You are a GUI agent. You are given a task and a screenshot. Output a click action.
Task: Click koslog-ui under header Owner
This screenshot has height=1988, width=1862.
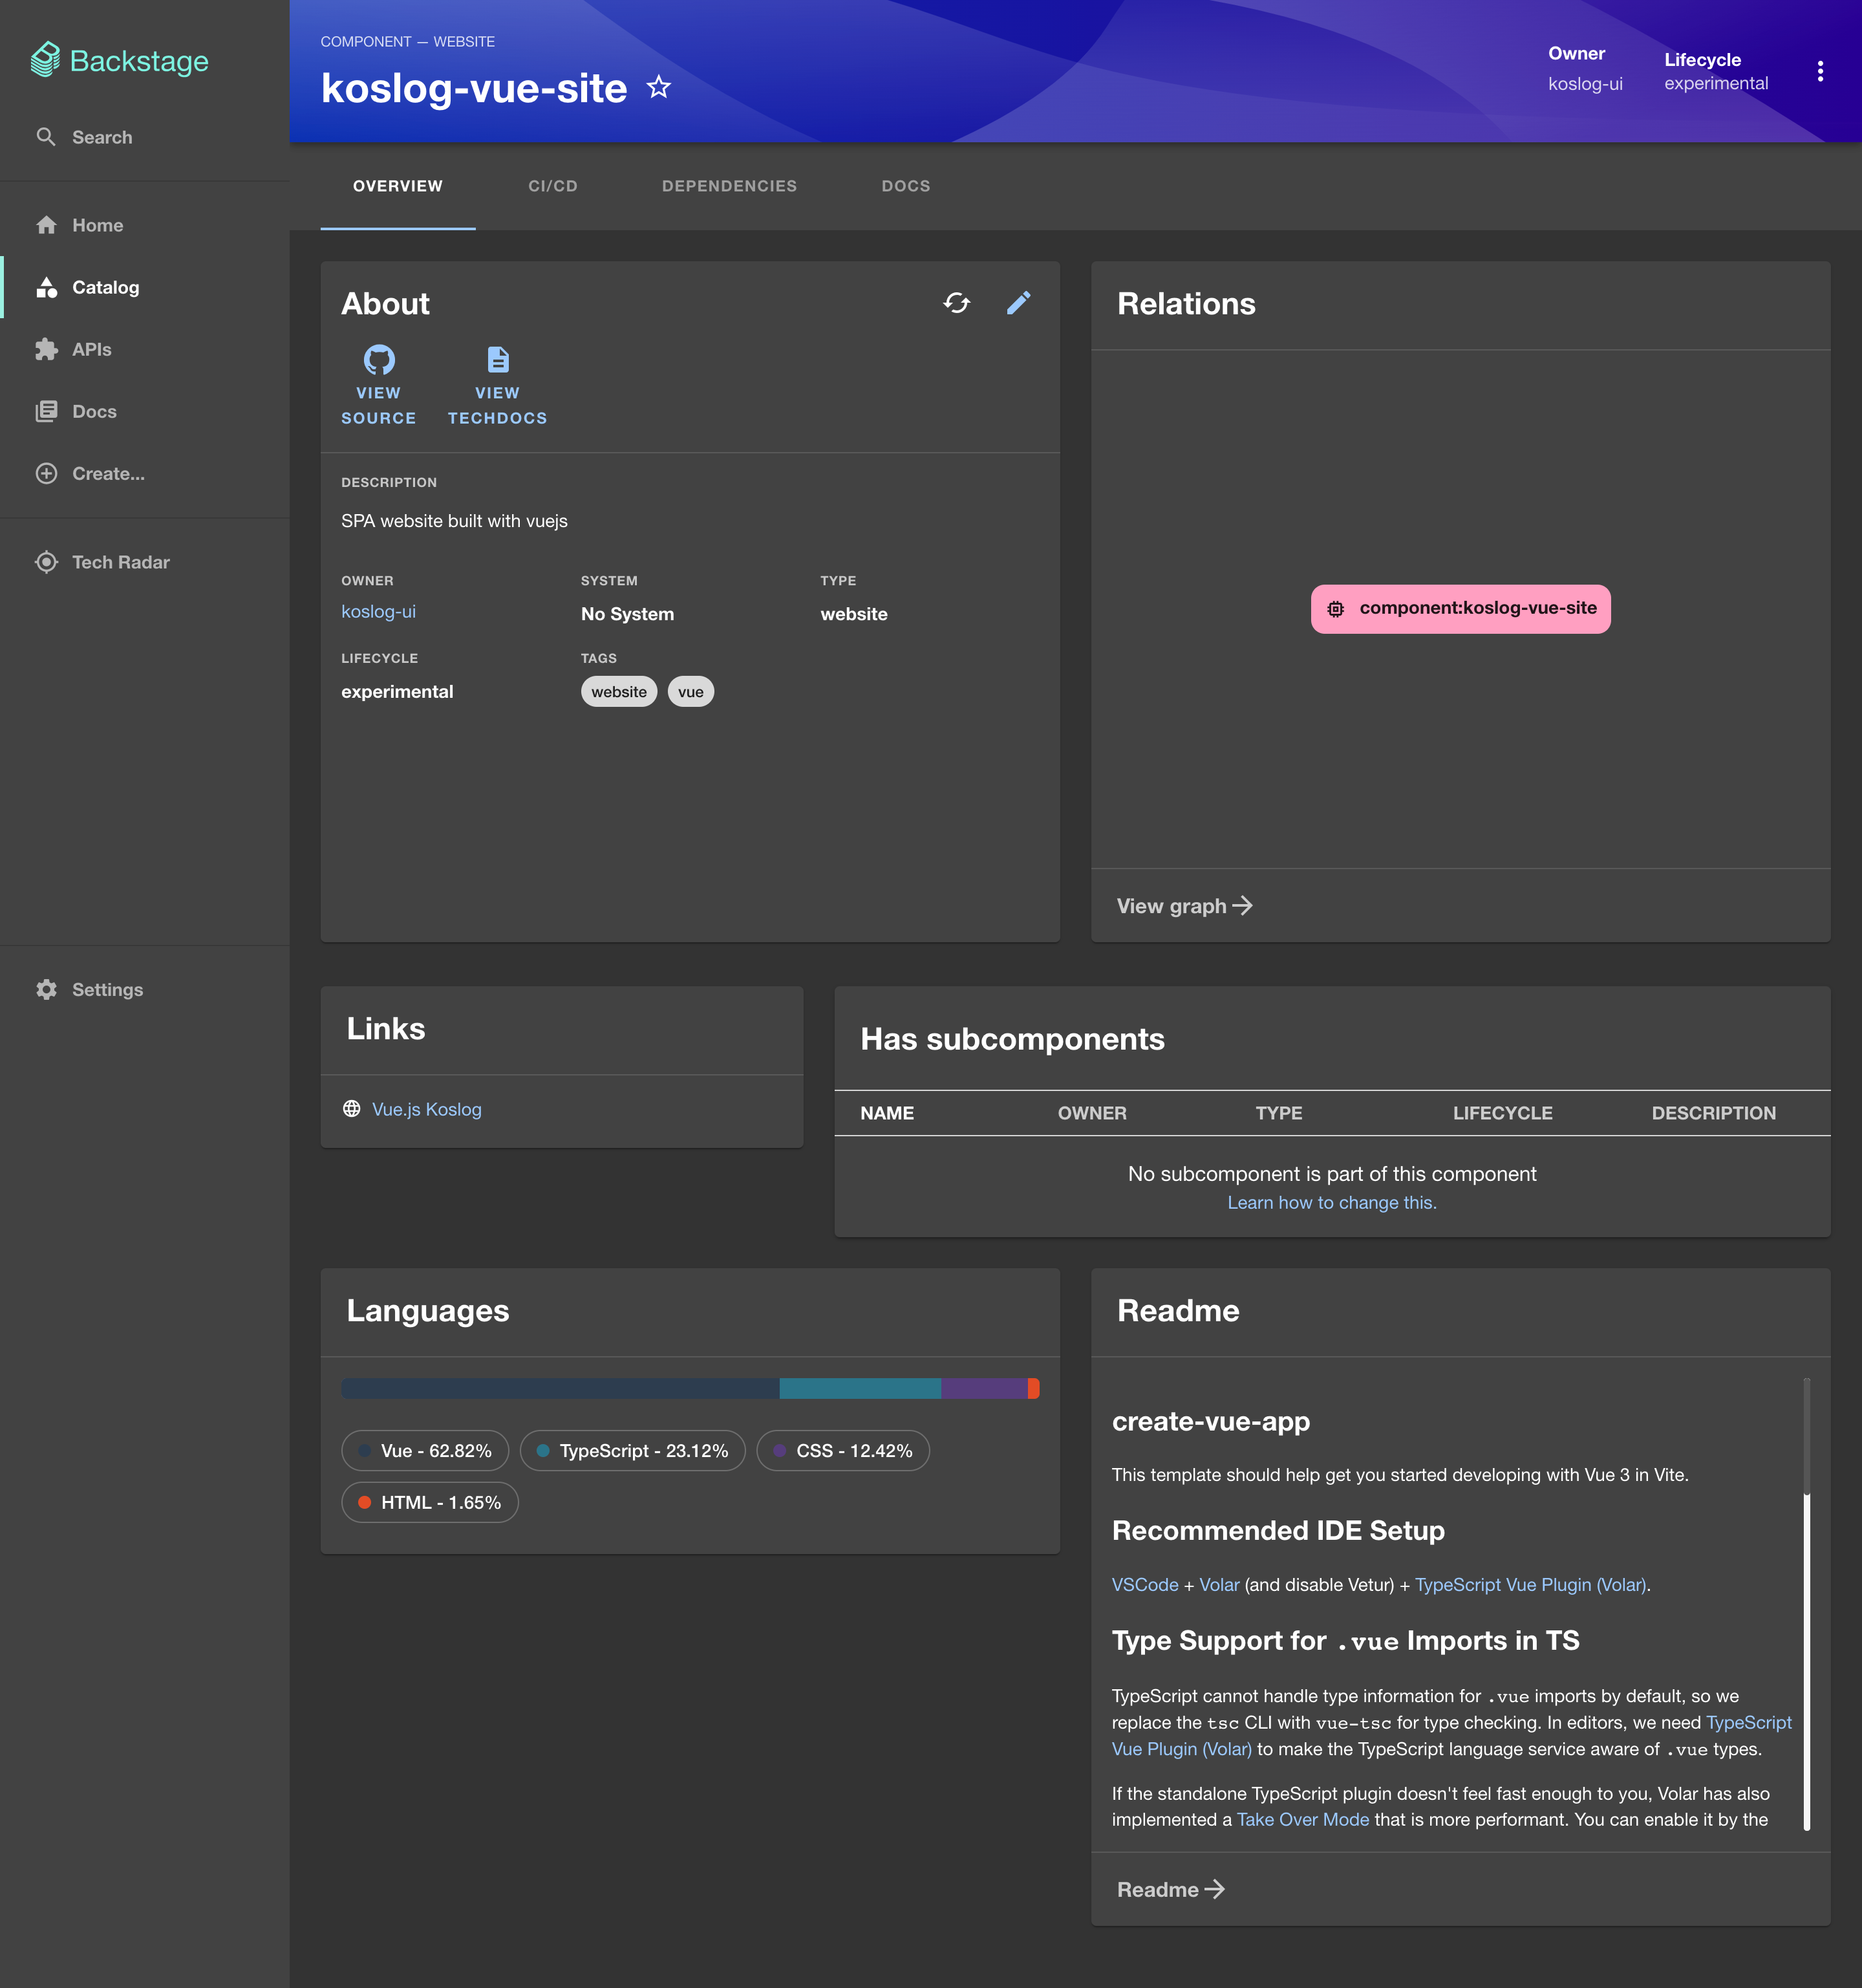point(1584,84)
